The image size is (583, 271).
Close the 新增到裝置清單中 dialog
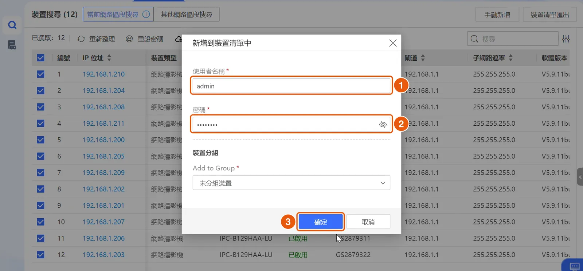click(393, 43)
